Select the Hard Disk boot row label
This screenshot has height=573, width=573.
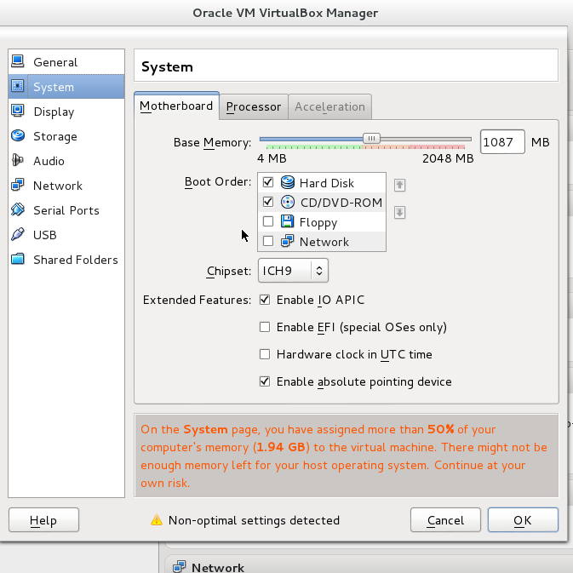coord(327,183)
